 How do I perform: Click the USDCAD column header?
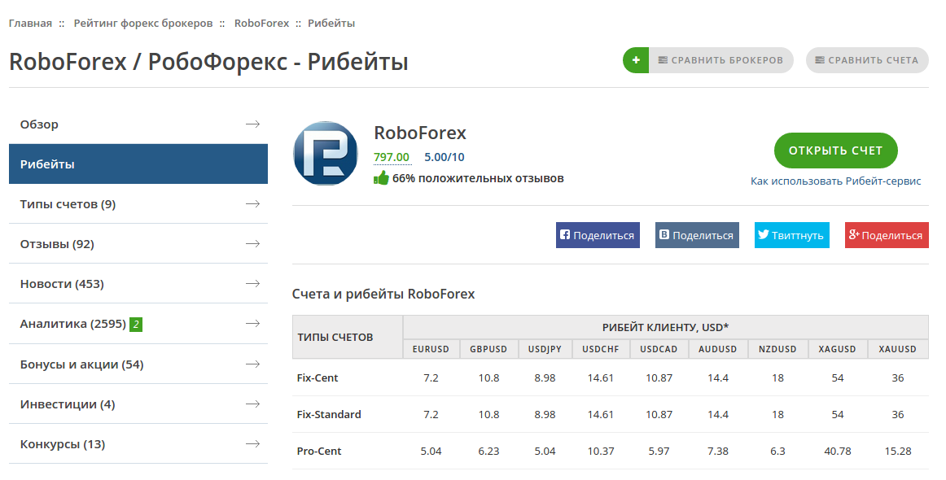pyautogui.click(x=659, y=349)
